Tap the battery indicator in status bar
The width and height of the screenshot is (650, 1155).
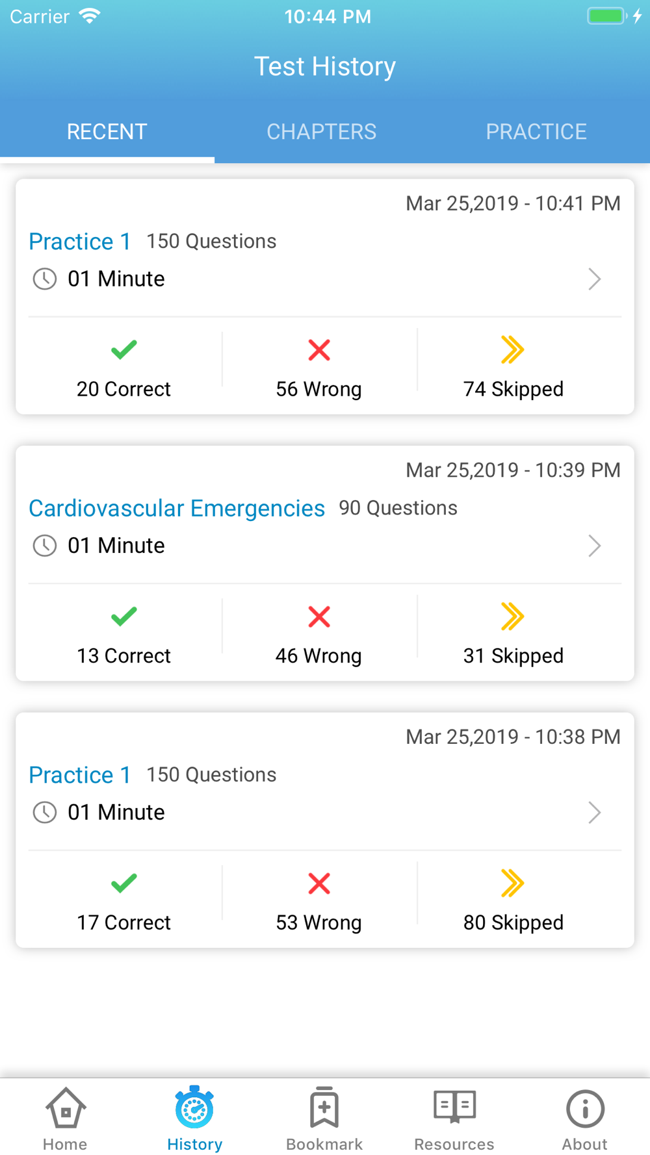pos(607,16)
